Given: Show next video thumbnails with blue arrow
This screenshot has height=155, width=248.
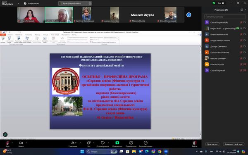Looking at the screenshot, I should tap(189, 15).
